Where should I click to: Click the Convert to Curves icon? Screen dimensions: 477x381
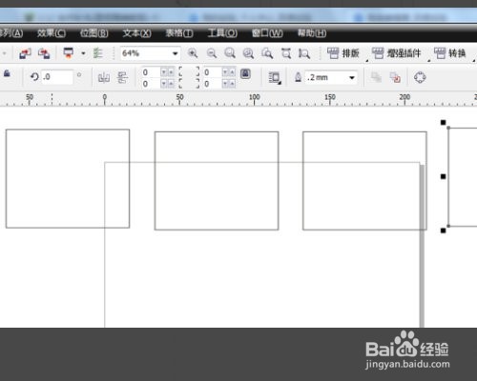point(420,77)
